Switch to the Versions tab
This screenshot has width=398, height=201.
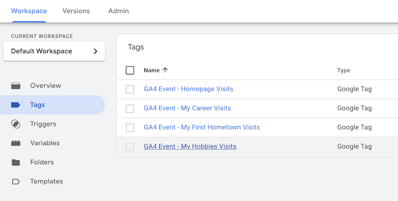point(76,11)
